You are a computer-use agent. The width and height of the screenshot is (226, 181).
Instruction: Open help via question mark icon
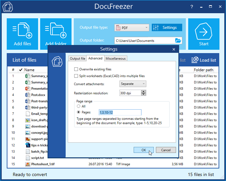point(192,7)
